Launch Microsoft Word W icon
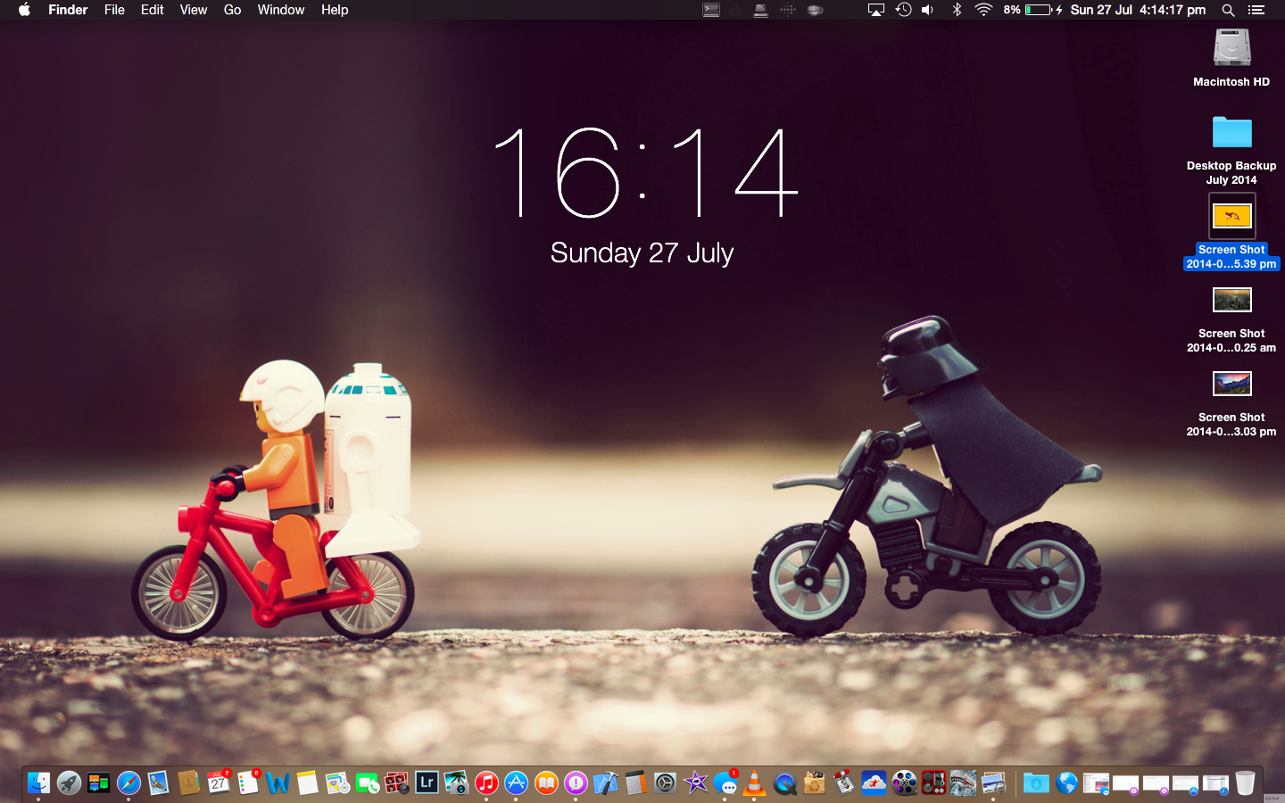 click(278, 783)
